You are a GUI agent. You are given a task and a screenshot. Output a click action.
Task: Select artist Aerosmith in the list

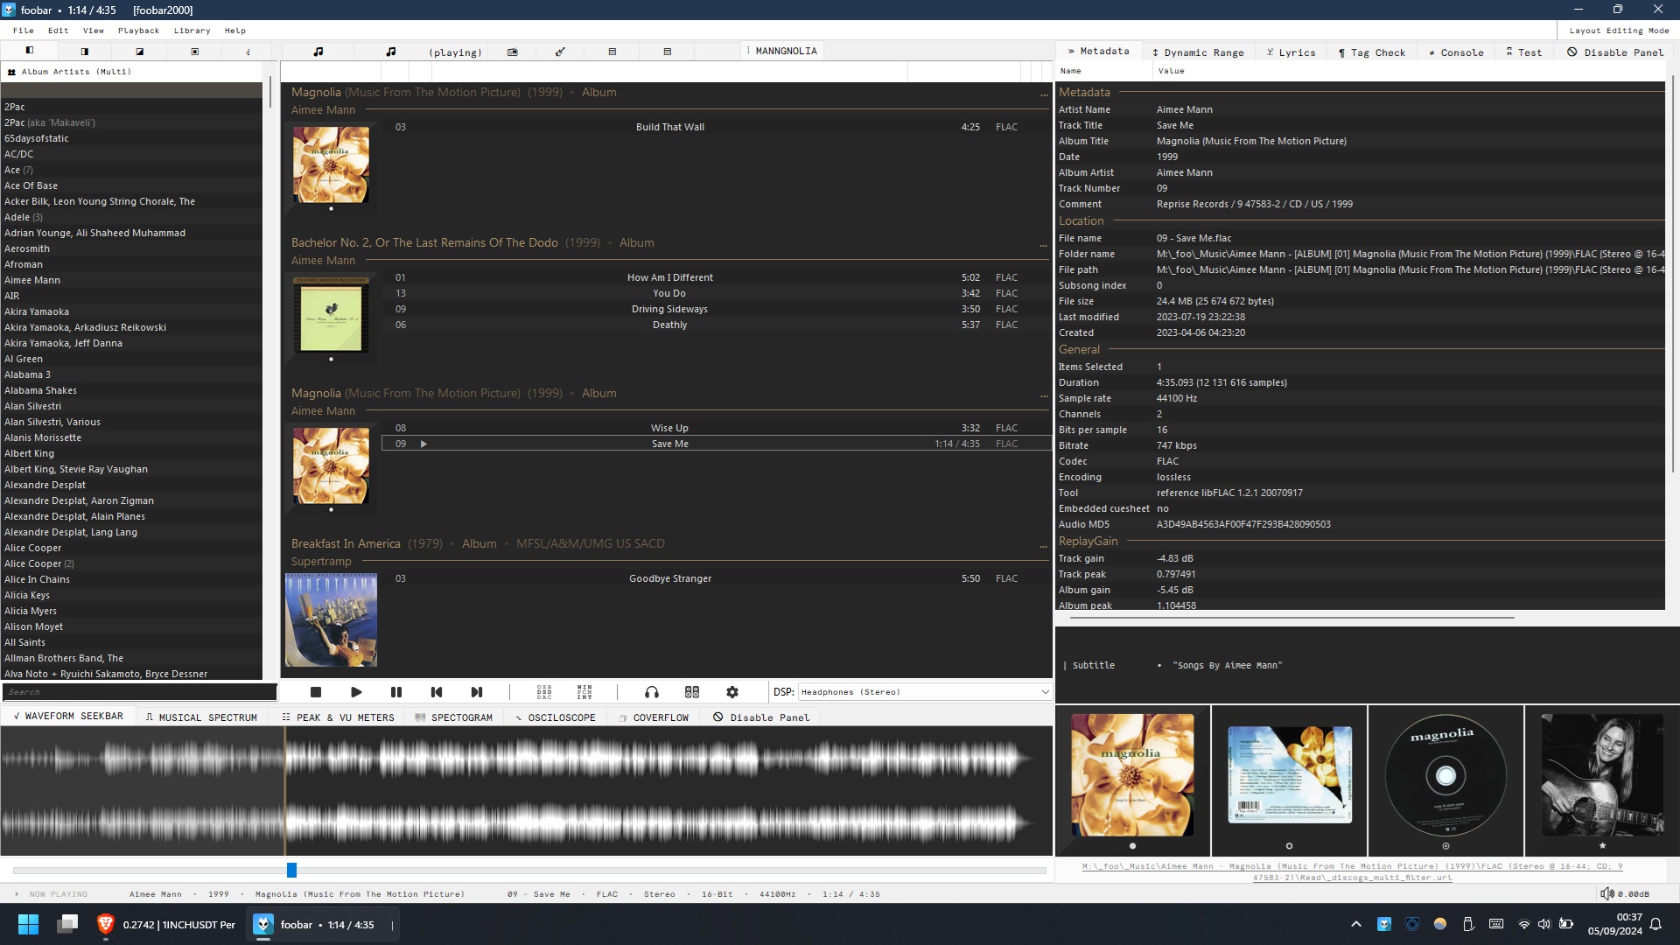pos(131,248)
